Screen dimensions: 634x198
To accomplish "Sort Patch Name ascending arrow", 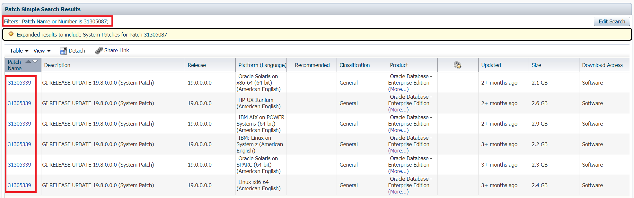I will pyautogui.click(x=28, y=62).
